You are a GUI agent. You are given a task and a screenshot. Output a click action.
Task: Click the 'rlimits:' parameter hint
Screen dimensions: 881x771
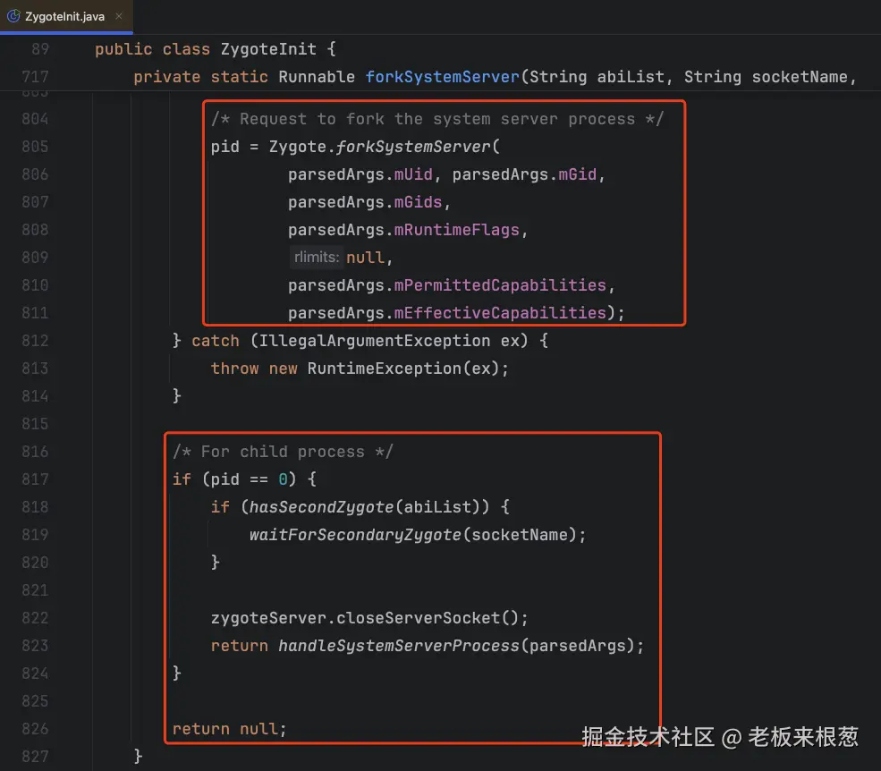point(317,258)
